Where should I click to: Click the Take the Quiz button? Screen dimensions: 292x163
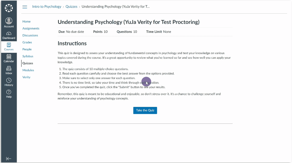[x=145, y=110]
